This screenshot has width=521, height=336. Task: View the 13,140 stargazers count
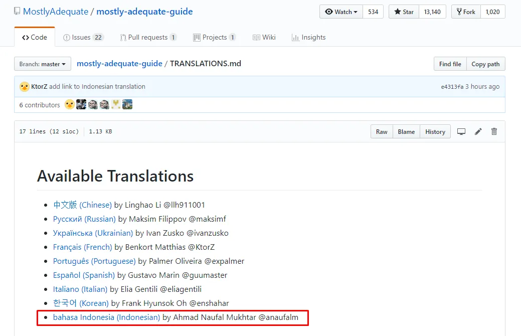(x=432, y=12)
